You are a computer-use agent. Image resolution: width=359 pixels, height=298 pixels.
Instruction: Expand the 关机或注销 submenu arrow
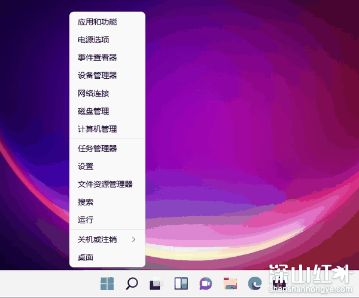(133, 239)
